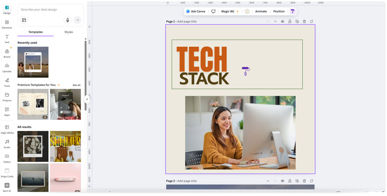Submit the design prompt arrow button
Image resolution: width=387 pixels, height=196 pixels.
coord(77,20)
